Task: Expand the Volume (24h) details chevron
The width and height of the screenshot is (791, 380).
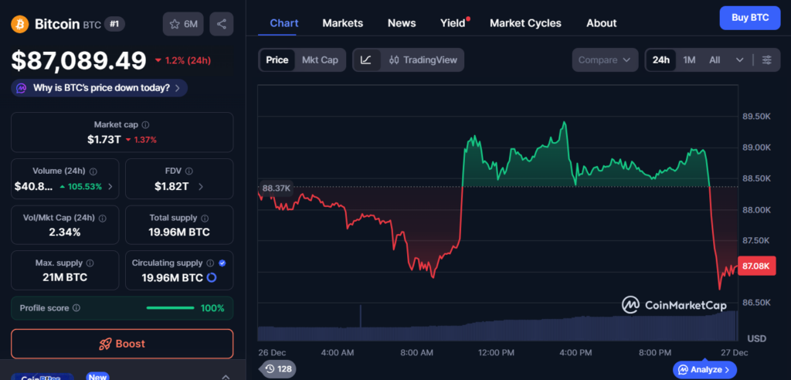Action: point(110,186)
